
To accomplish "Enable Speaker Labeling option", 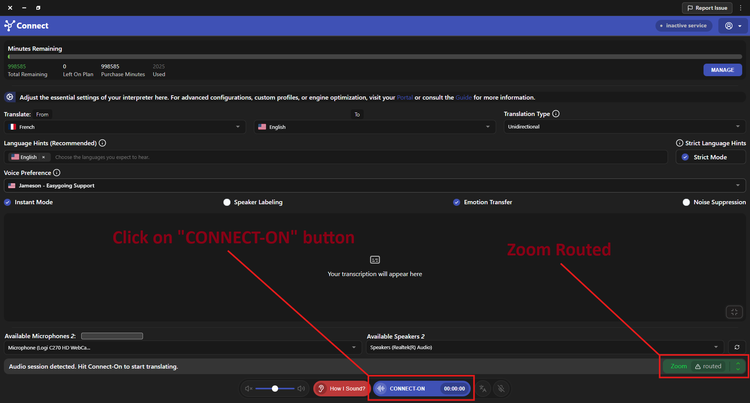I will [x=227, y=202].
